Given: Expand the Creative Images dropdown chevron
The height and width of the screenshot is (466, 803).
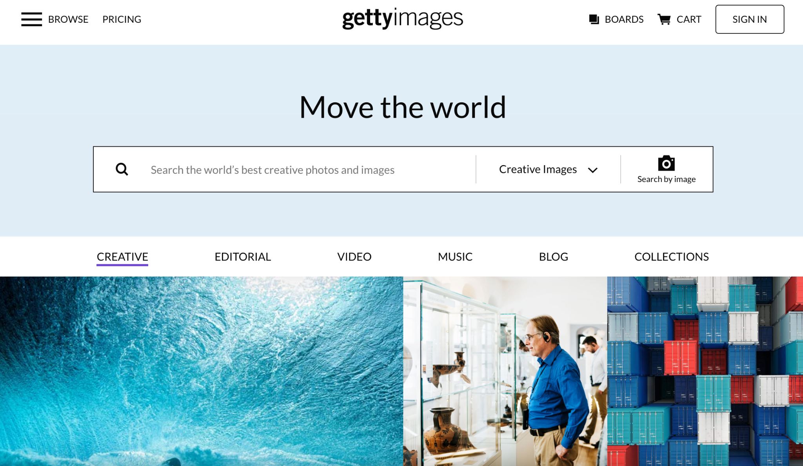Looking at the screenshot, I should tap(592, 170).
